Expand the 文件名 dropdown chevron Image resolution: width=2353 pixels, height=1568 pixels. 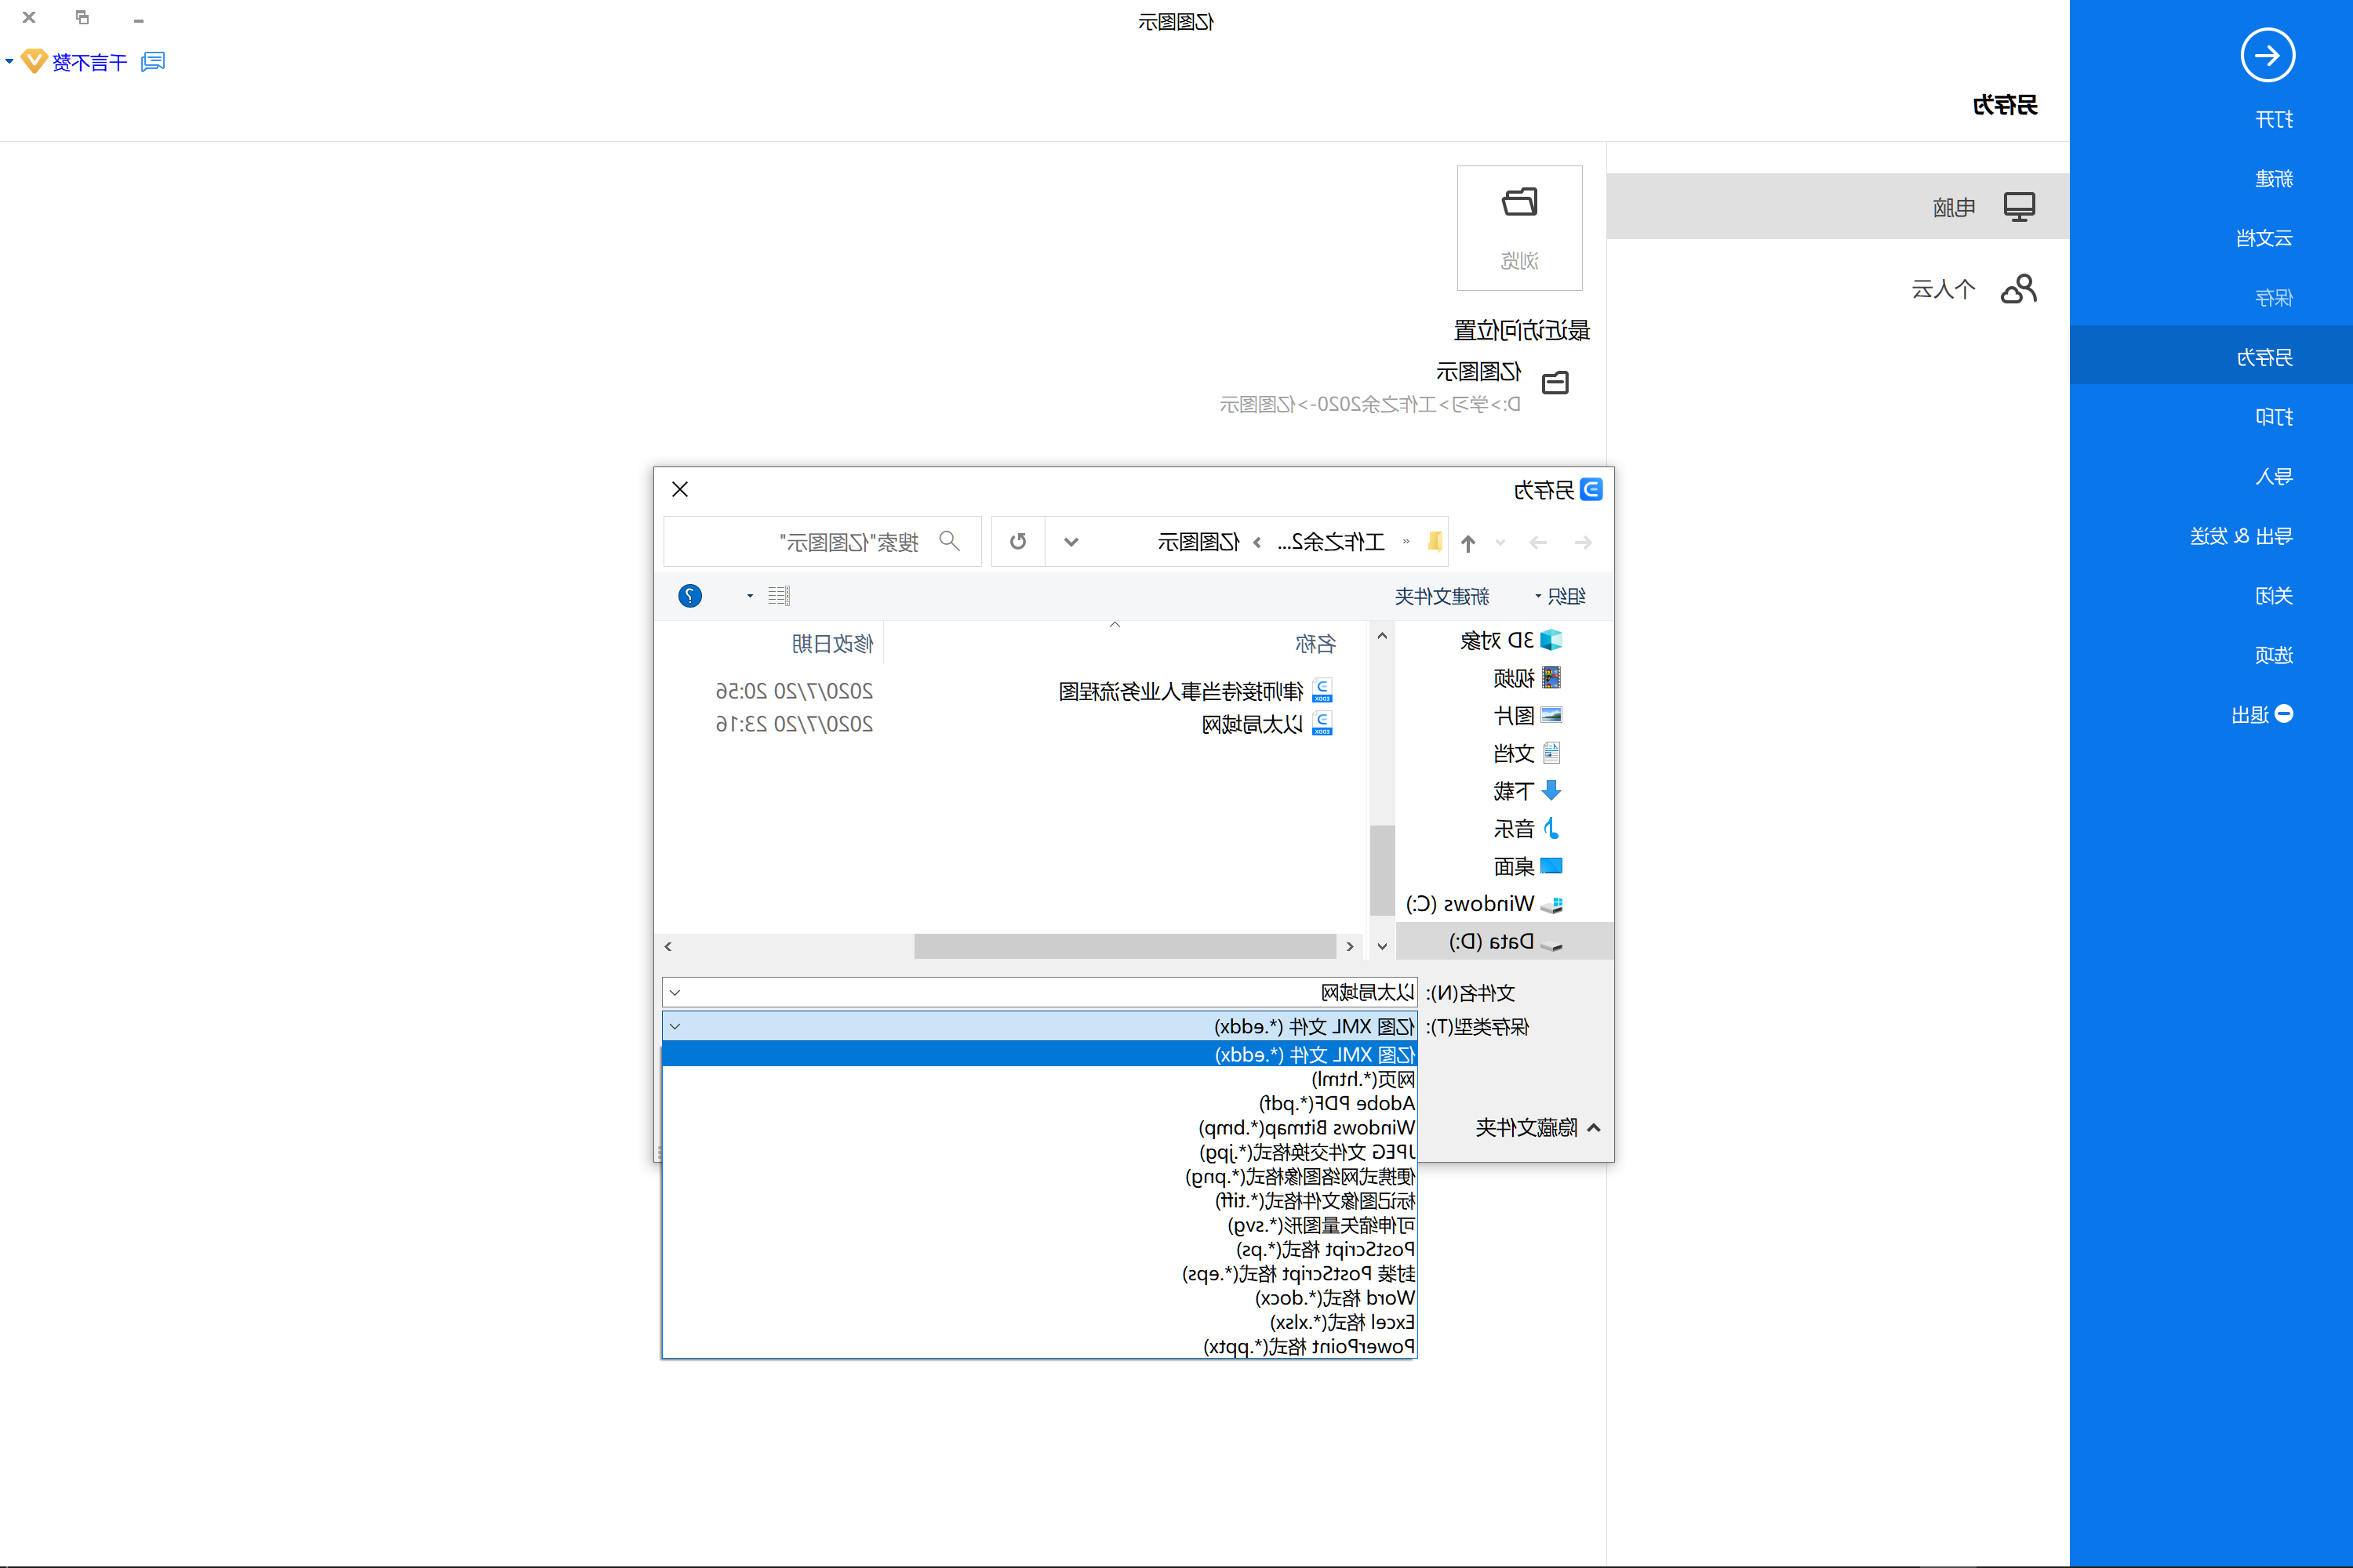click(x=675, y=992)
